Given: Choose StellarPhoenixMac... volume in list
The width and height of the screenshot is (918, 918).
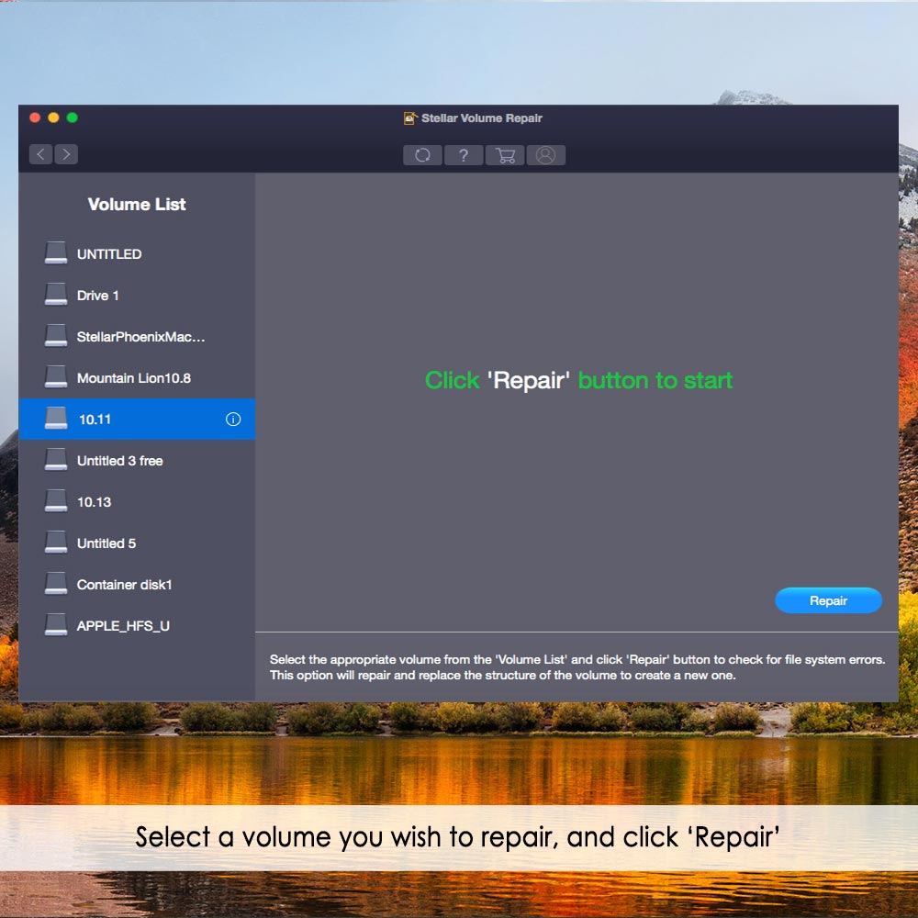Looking at the screenshot, I should click(x=137, y=337).
